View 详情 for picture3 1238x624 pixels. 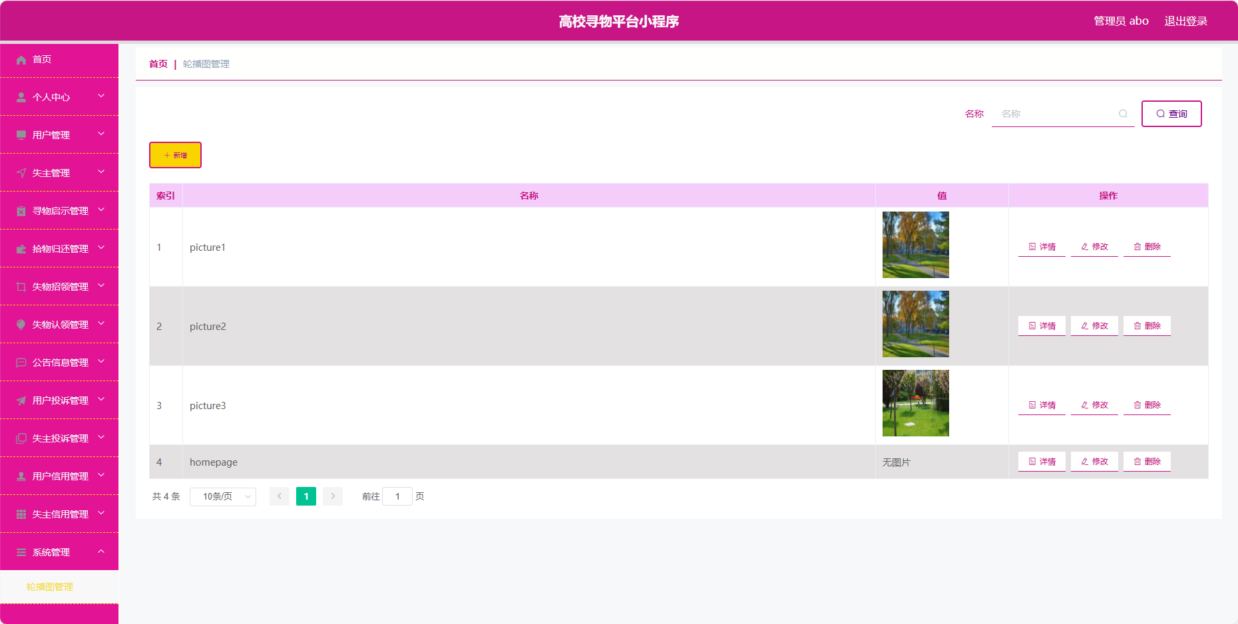coord(1042,405)
